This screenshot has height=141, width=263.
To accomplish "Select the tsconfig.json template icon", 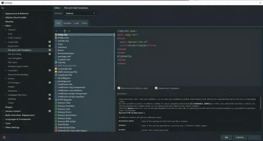I will pyautogui.click(x=56, y=78).
